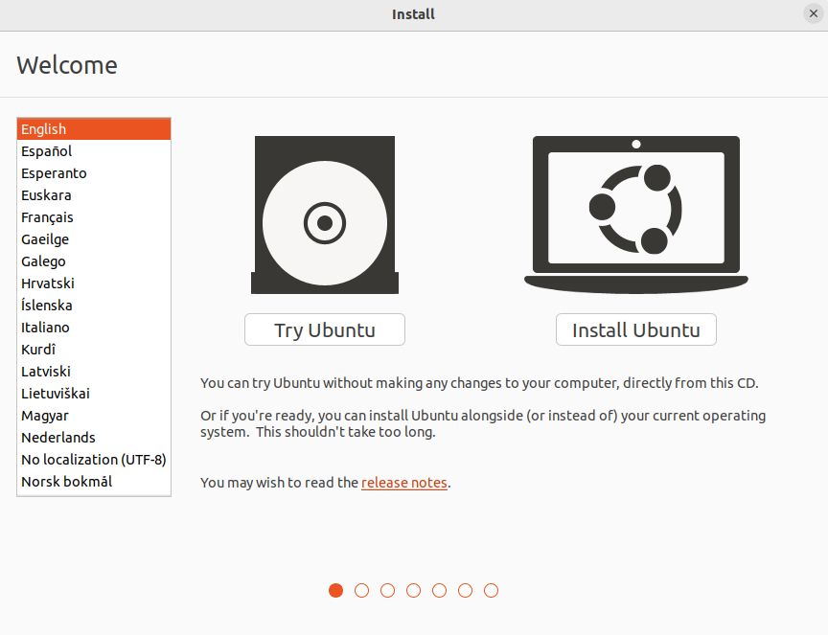Click the first filled progress dot

(x=335, y=590)
